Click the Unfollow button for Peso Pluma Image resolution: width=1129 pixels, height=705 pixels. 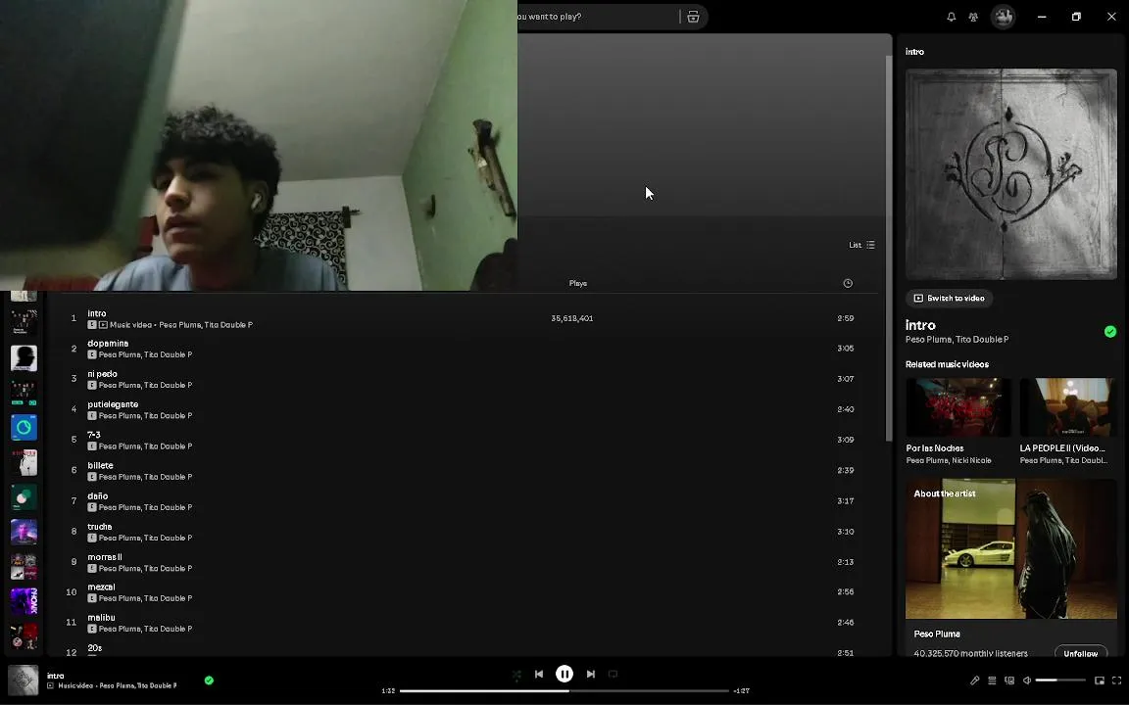pyautogui.click(x=1081, y=653)
